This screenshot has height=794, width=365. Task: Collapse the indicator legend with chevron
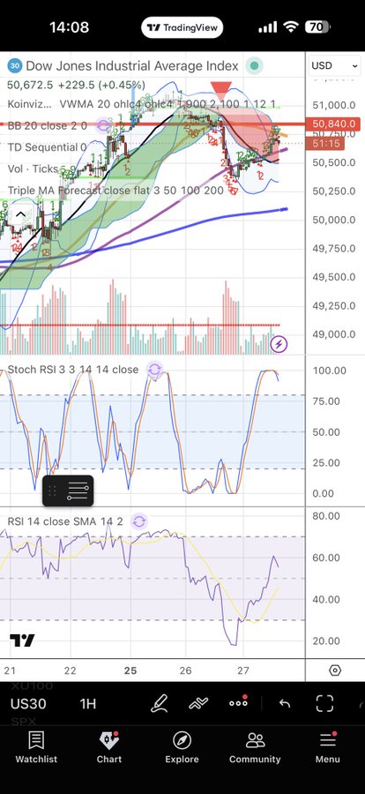(19, 214)
